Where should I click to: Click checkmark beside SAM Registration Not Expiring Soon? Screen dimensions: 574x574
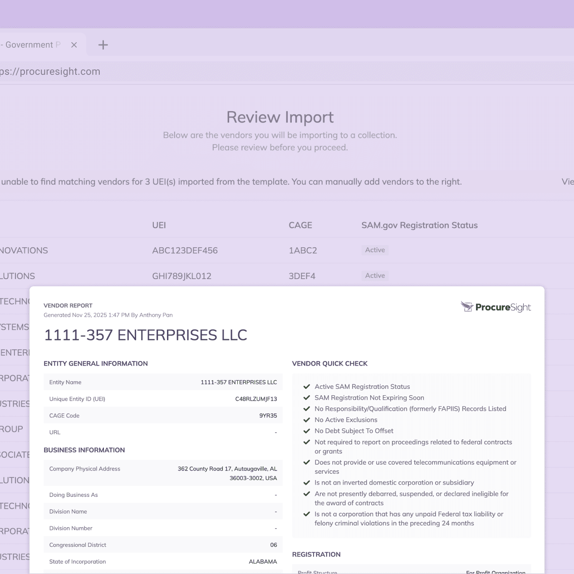(x=307, y=398)
